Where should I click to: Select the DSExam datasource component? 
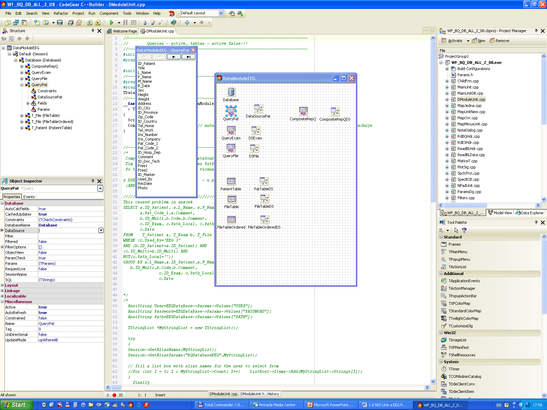click(255, 130)
